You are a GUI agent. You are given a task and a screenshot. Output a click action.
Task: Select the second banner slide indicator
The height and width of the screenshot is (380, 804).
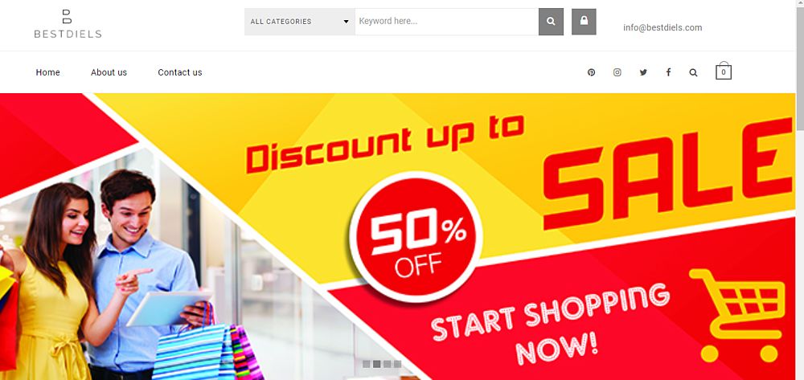376,364
